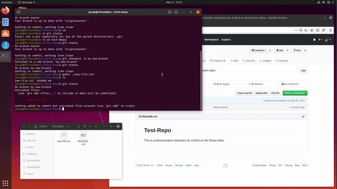Open Downloads in the Files sidebar
The height and width of the screenshot is (189, 337).
coord(33,167)
